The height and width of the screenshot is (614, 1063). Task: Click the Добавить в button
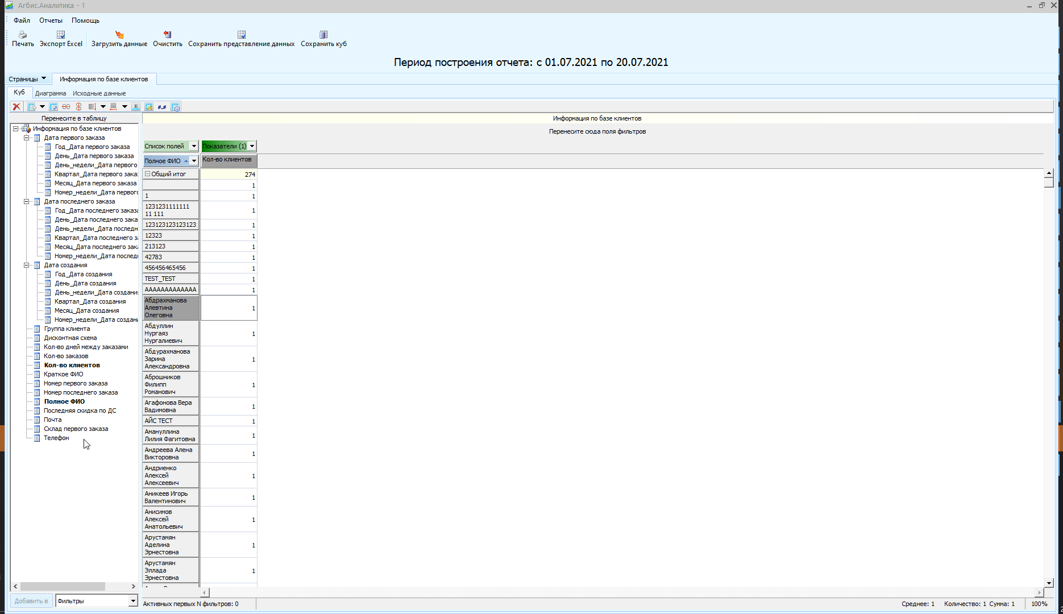pyautogui.click(x=31, y=601)
